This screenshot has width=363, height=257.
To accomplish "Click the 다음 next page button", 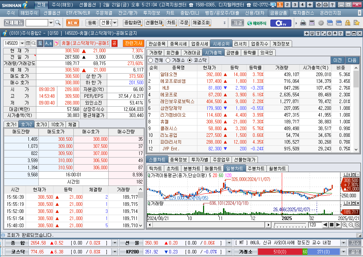I will (x=352, y=60).
